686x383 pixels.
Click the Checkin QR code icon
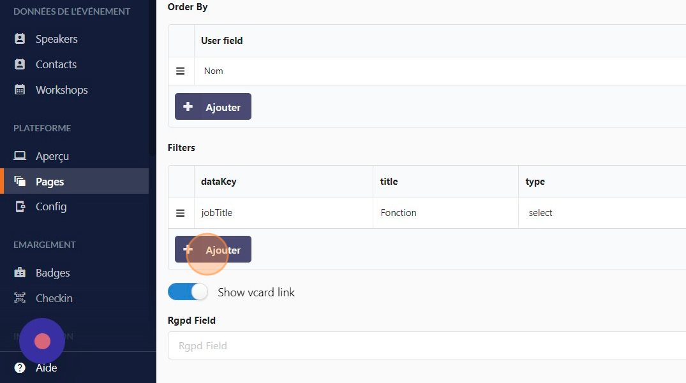(x=20, y=298)
